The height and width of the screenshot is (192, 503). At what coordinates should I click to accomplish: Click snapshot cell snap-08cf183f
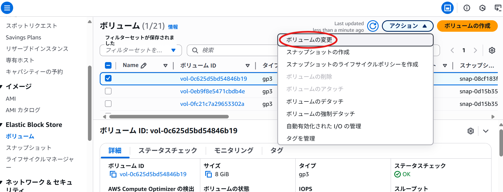(x=479, y=79)
